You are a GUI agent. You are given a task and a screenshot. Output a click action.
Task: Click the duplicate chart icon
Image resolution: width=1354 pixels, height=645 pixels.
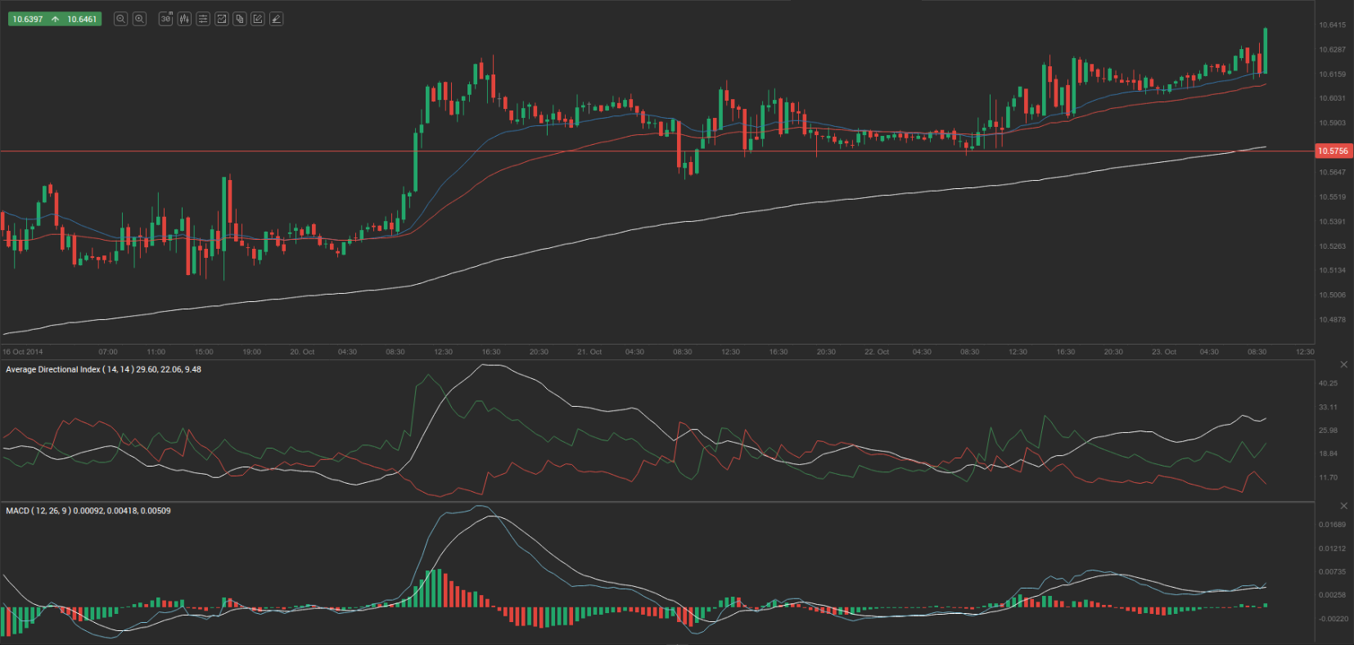tap(240, 19)
